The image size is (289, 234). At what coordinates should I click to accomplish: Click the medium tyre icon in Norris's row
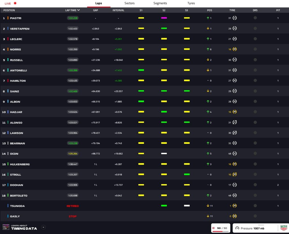click(x=234, y=49)
